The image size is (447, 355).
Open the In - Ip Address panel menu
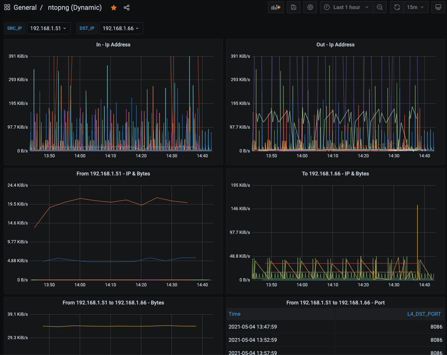(x=113, y=45)
